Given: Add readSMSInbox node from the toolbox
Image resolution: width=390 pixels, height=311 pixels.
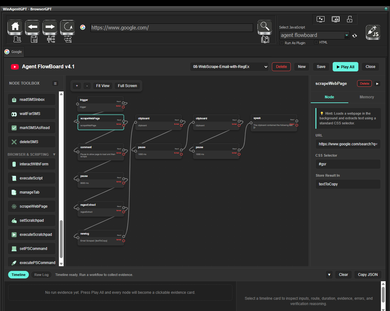Looking at the screenshot, I should [x=32, y=100].
